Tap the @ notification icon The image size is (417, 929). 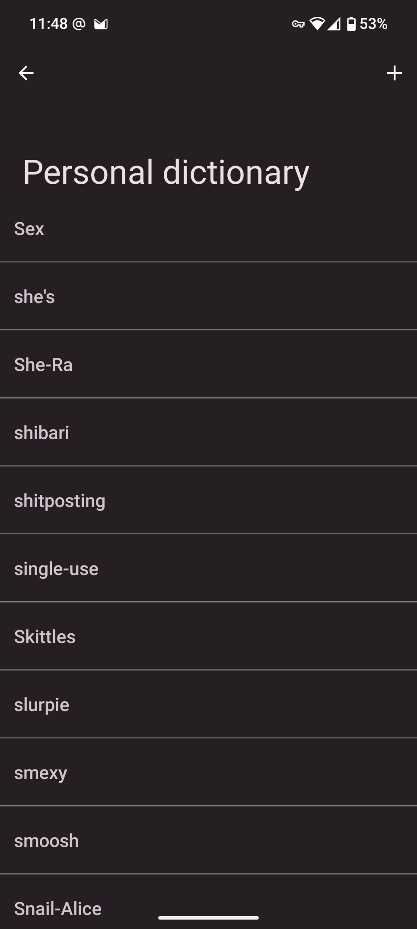point(79,24)
